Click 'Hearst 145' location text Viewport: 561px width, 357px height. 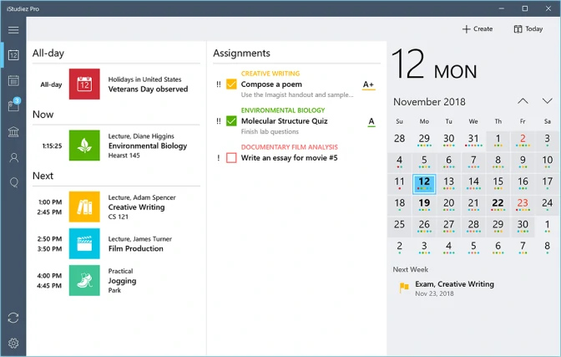point(124,156)
